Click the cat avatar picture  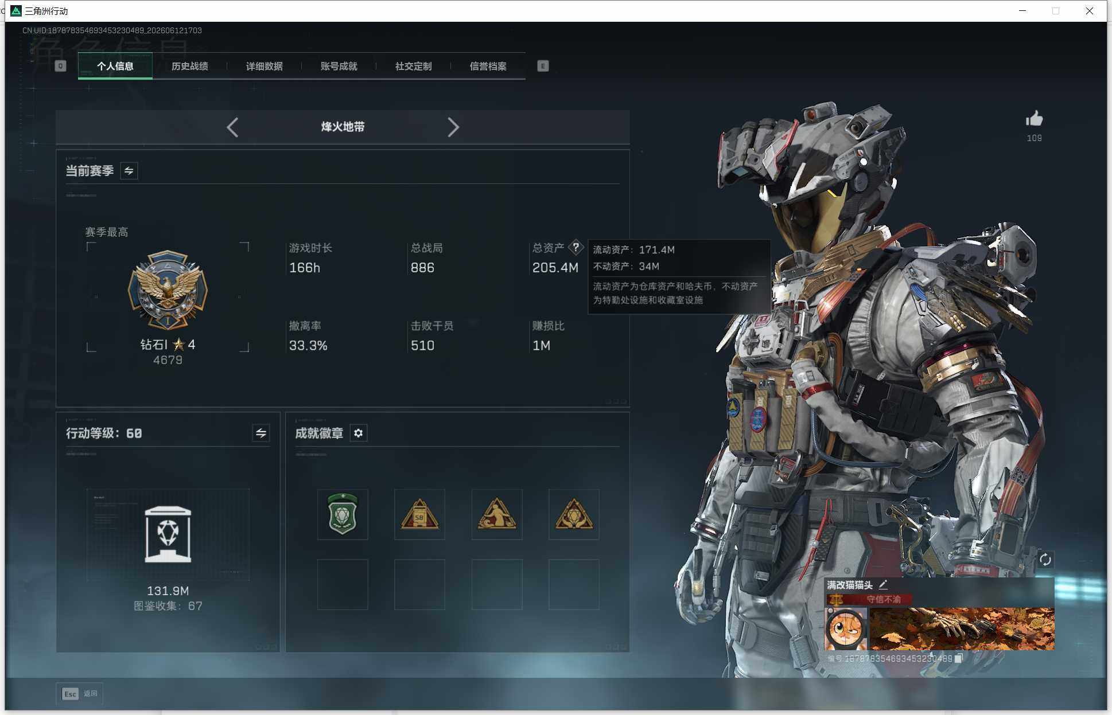846,629
